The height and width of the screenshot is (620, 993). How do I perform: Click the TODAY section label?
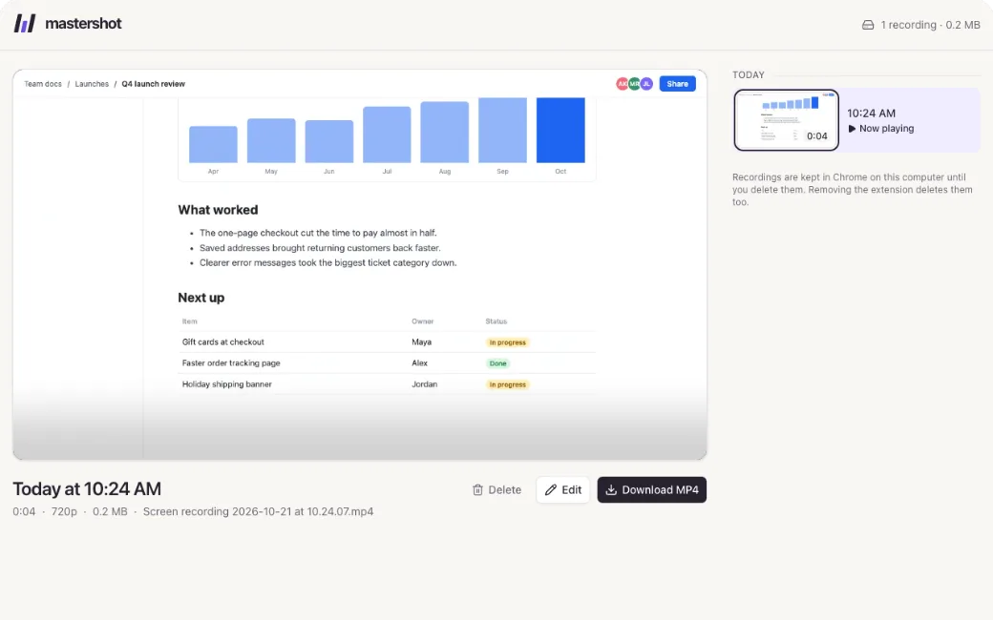749,74
